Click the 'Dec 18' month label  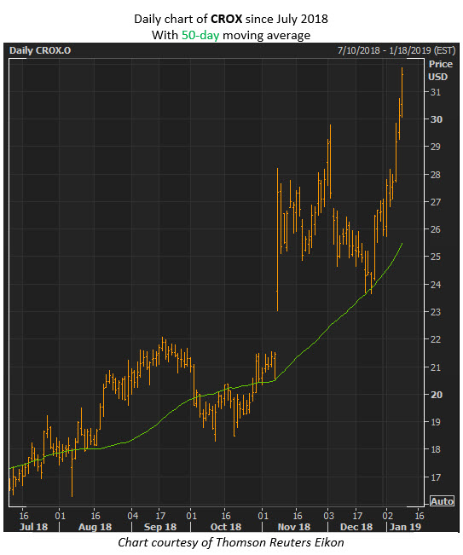[356, 527]
